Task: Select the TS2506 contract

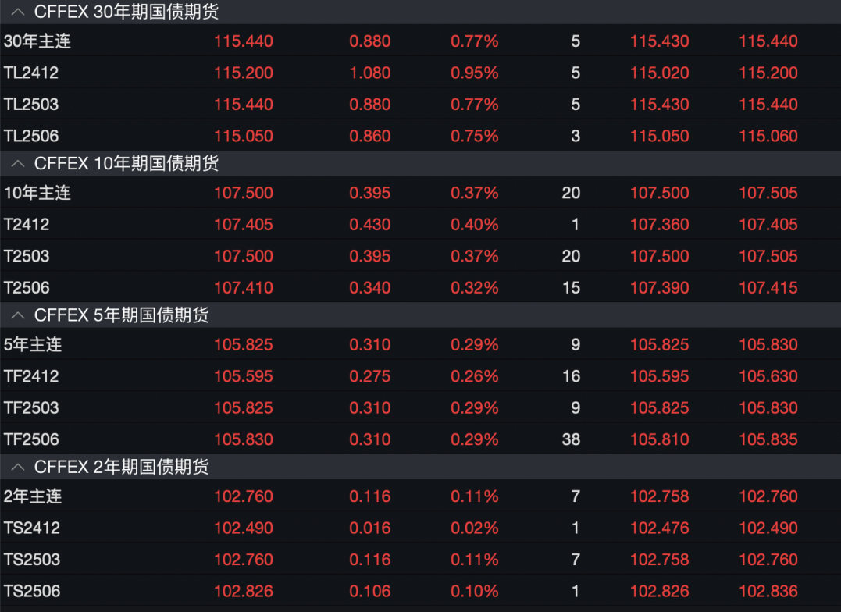Action: [31, 592]
